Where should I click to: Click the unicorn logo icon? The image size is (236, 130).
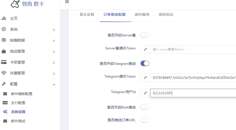[15, 4]
